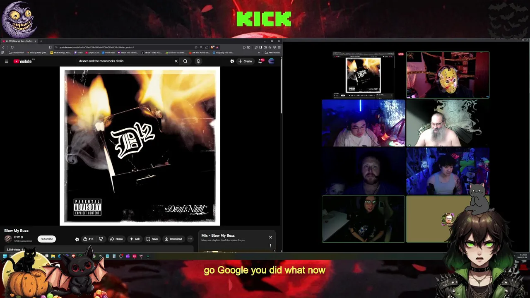Select the hockey-mask webcam tile in the call
The image size is (530, 298).
(448, 75)
